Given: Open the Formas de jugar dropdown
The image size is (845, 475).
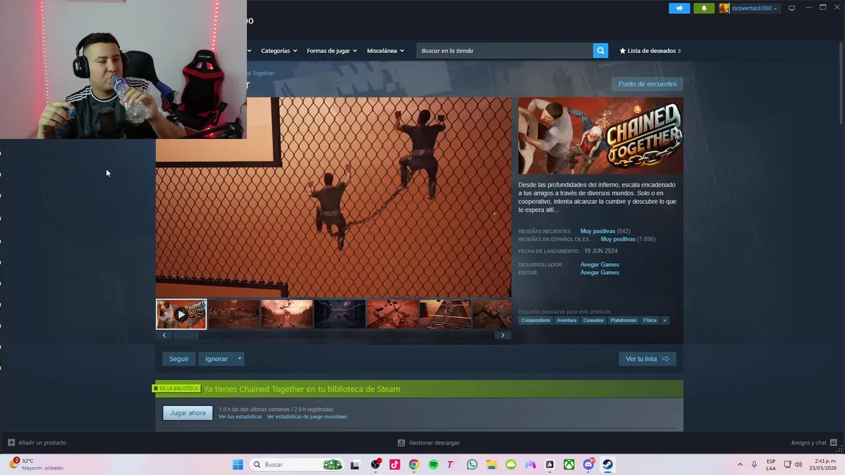Looking at the screenshot, I should pos(331,51).
